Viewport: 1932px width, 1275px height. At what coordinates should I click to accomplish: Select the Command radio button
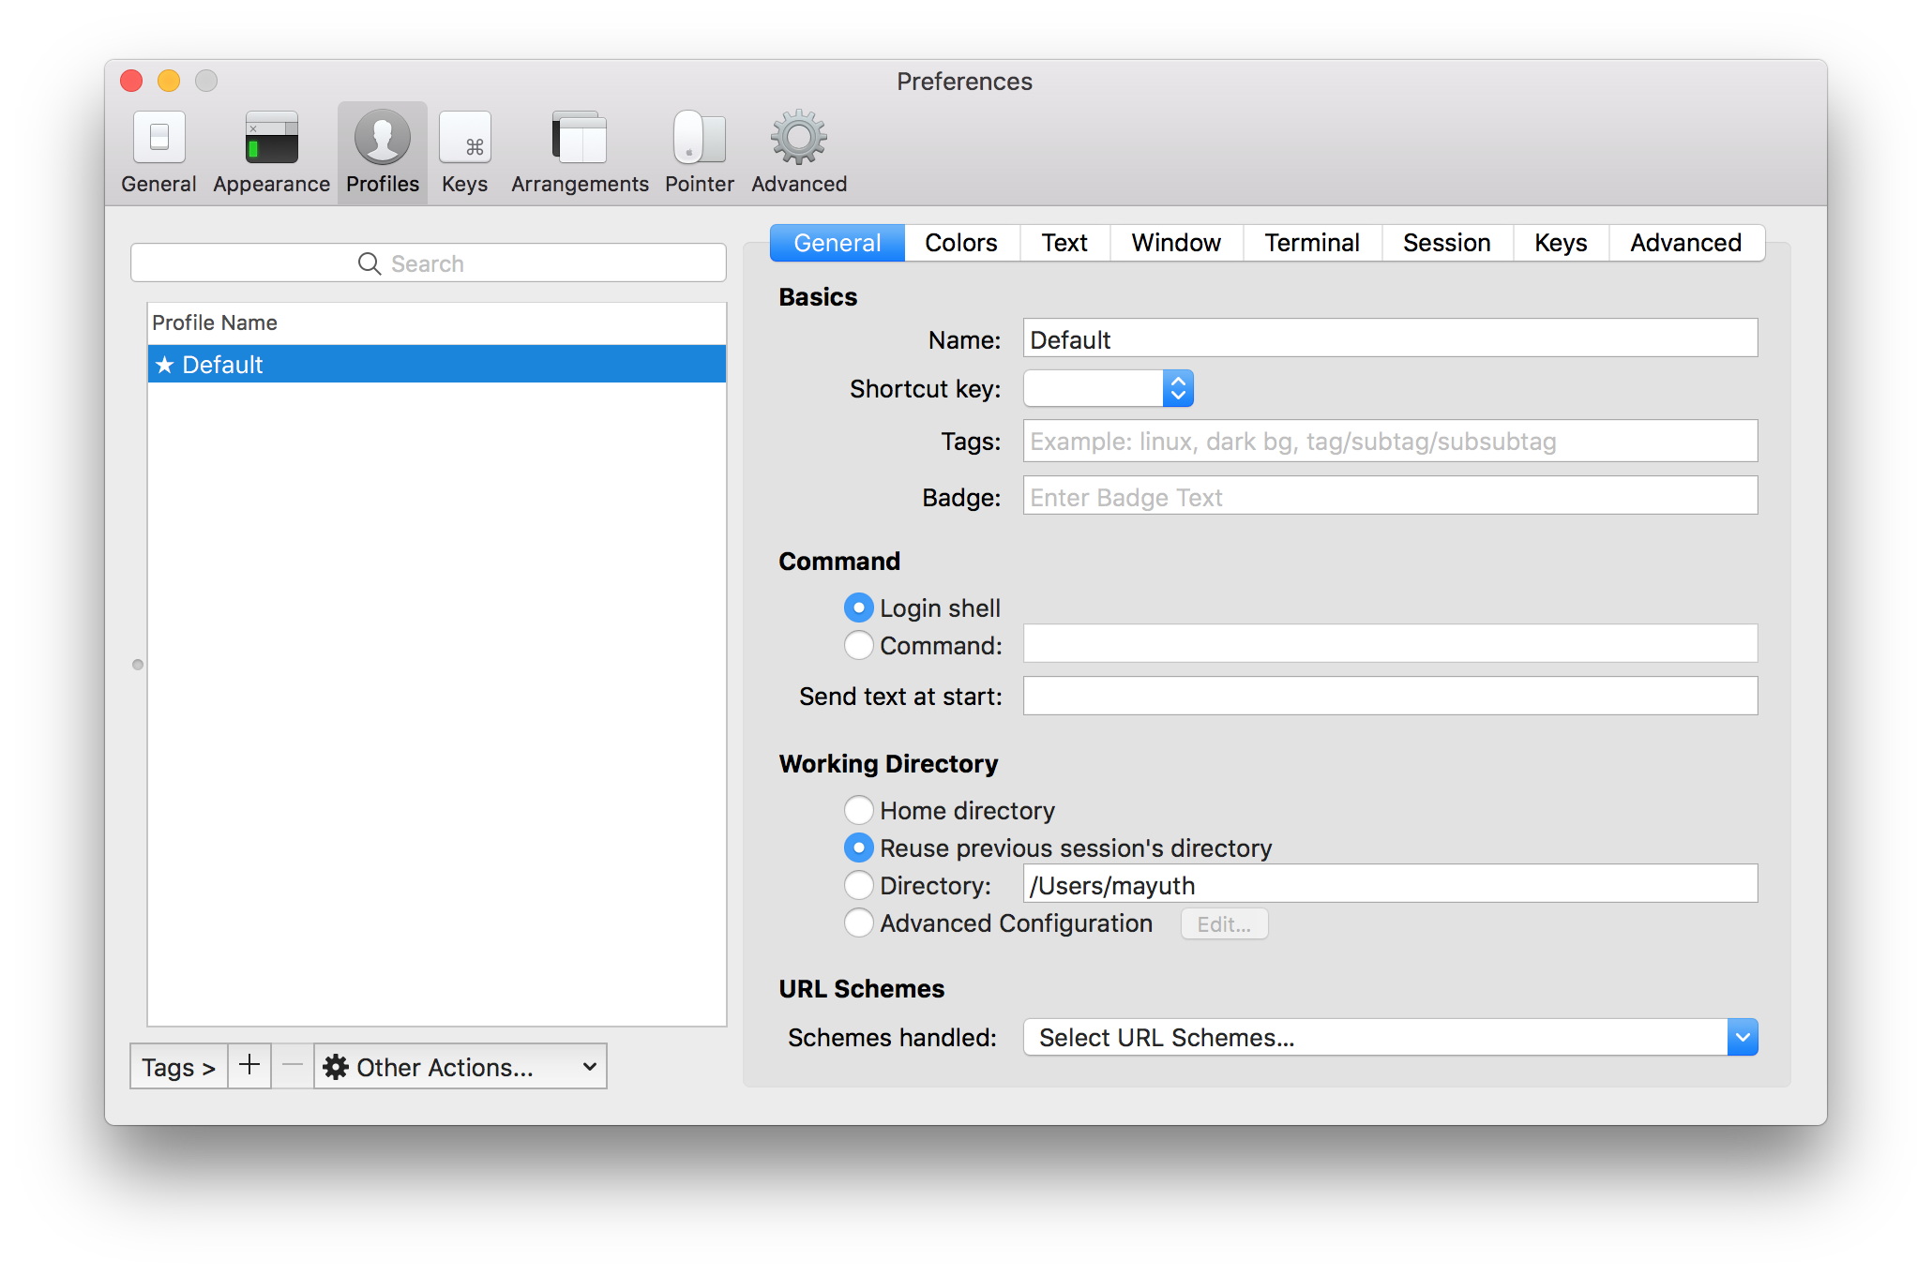858,645
